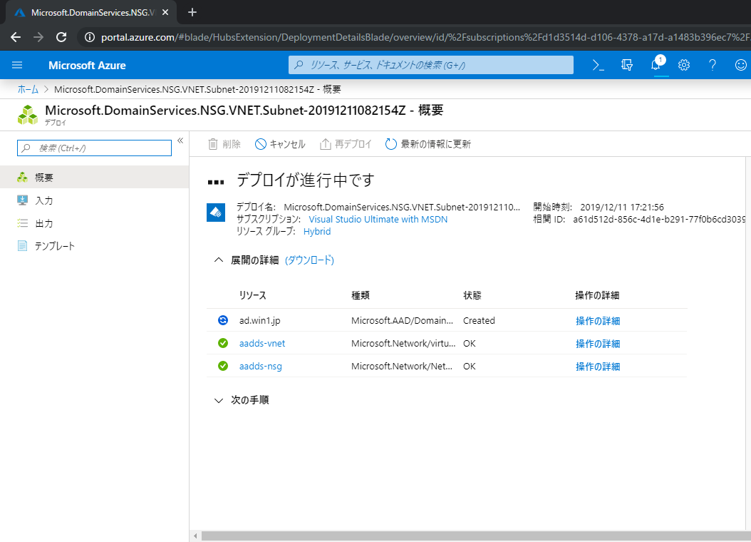The image size is (751, 542).
Task: Click the Microsoft Azure portal title
Action: pyautogui.click(x=87, y=65)
